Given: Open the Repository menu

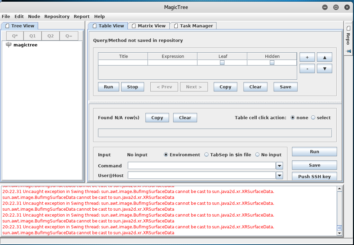Looking at the screenshot, I should [x=57, y=17].
